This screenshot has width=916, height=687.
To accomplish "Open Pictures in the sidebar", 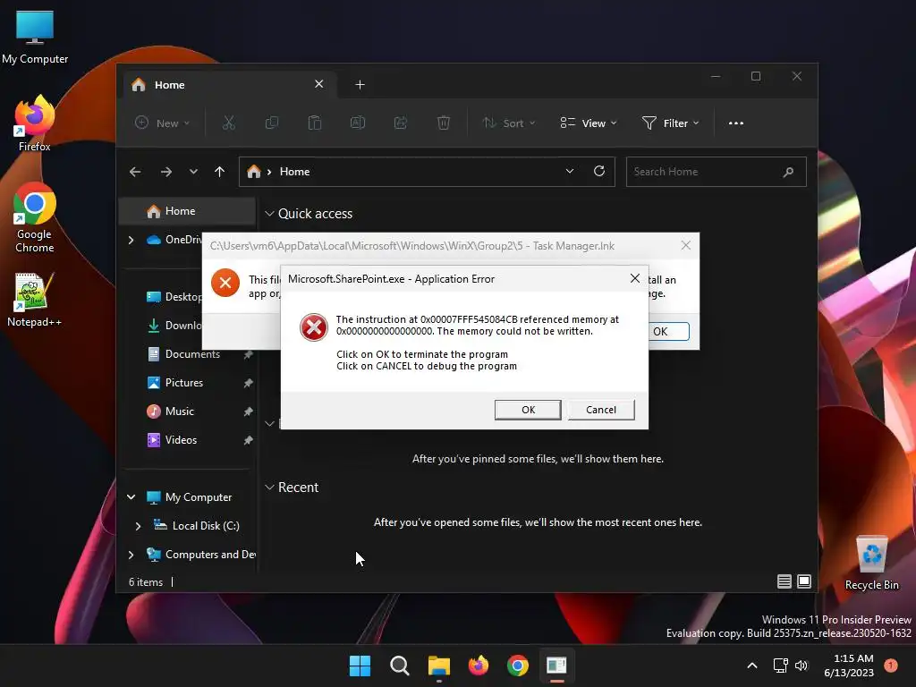I will [183, 383].
